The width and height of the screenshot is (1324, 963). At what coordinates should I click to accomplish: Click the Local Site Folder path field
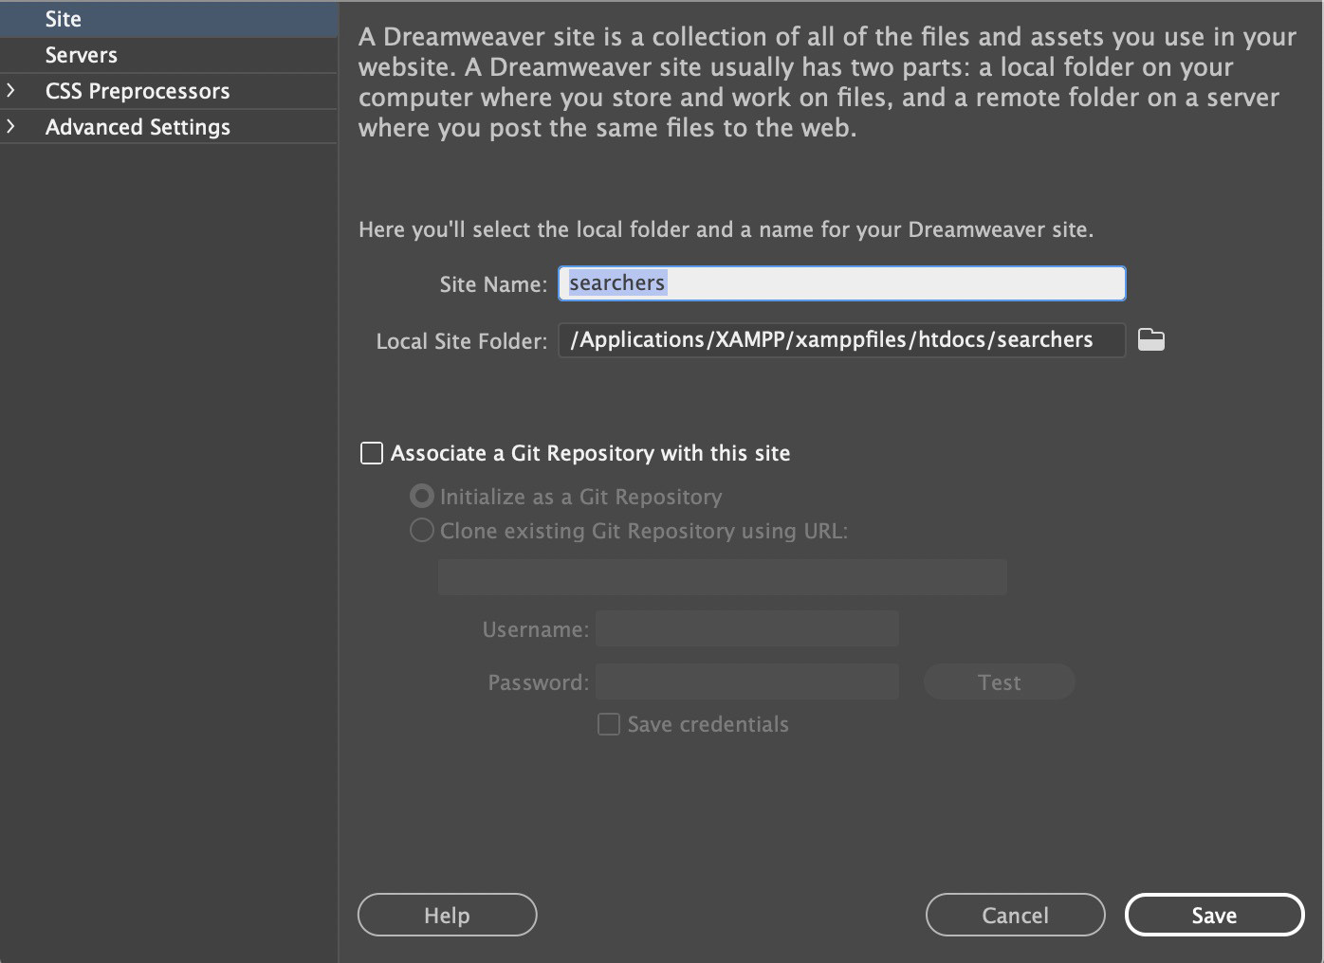[840, 339]
